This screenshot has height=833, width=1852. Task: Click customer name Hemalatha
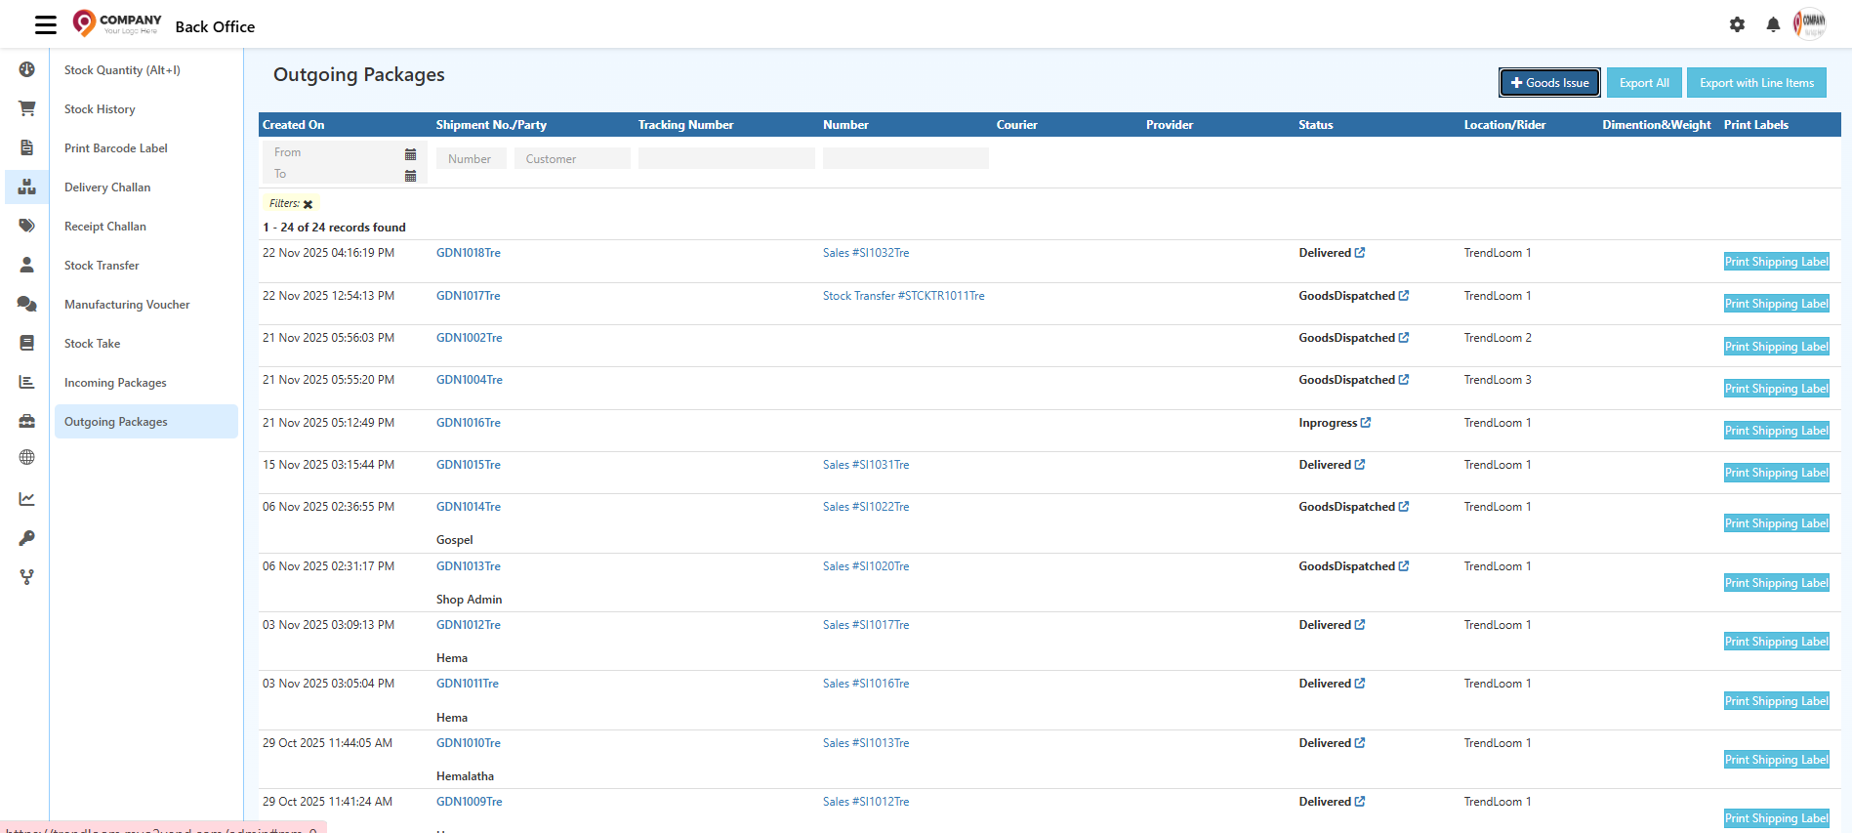465,775
